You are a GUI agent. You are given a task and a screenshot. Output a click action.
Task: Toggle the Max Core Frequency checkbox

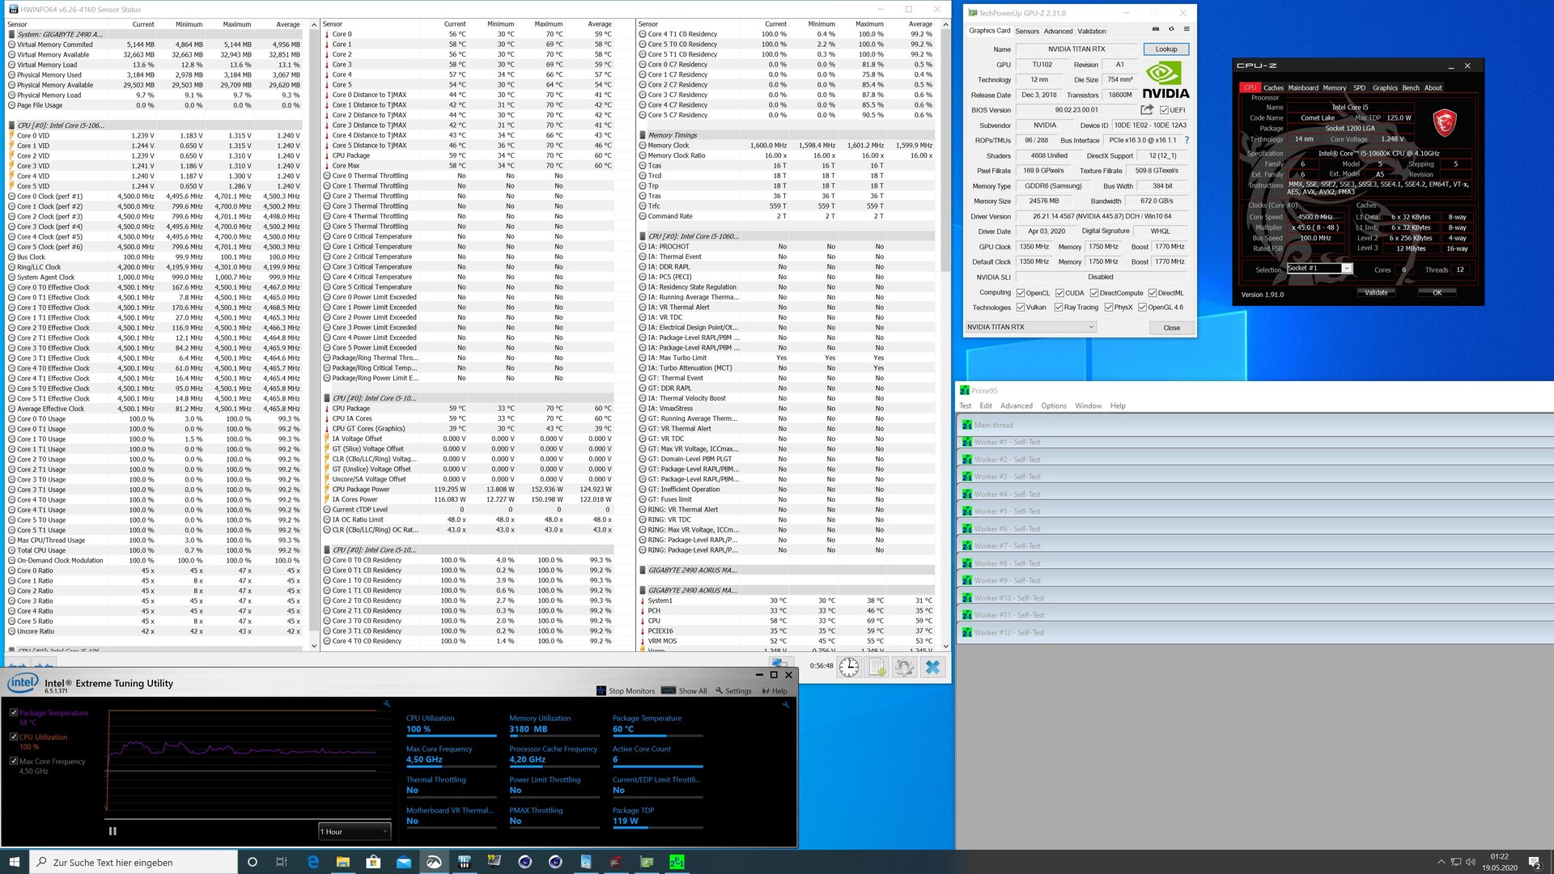[x=14, y=762]
